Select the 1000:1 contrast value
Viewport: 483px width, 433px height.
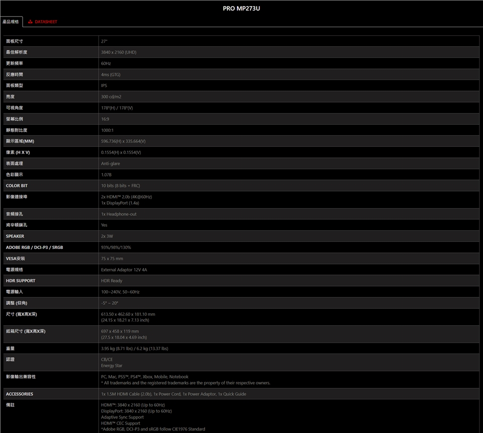(x=107, y=130)
